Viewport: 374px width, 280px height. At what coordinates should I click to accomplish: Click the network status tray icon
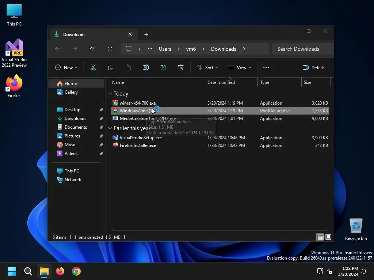click(x=320, y=271)
